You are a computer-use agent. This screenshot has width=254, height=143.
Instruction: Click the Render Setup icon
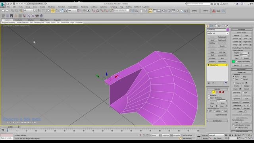pyautogui.click(x=169, y=11)
